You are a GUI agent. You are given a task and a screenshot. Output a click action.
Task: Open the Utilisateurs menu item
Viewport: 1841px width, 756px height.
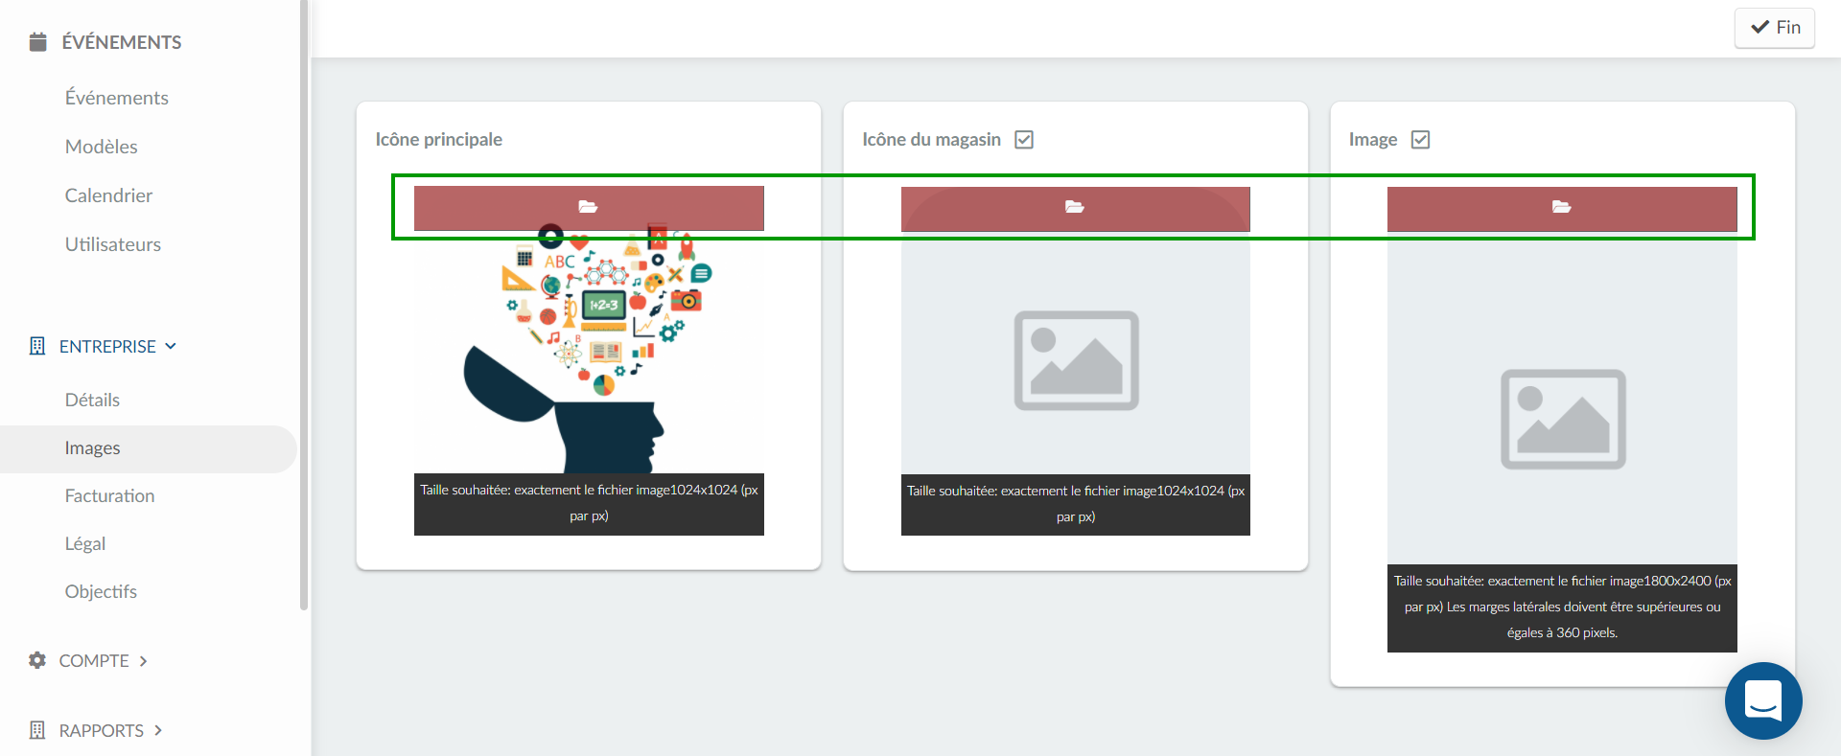[x=113, y=244]
